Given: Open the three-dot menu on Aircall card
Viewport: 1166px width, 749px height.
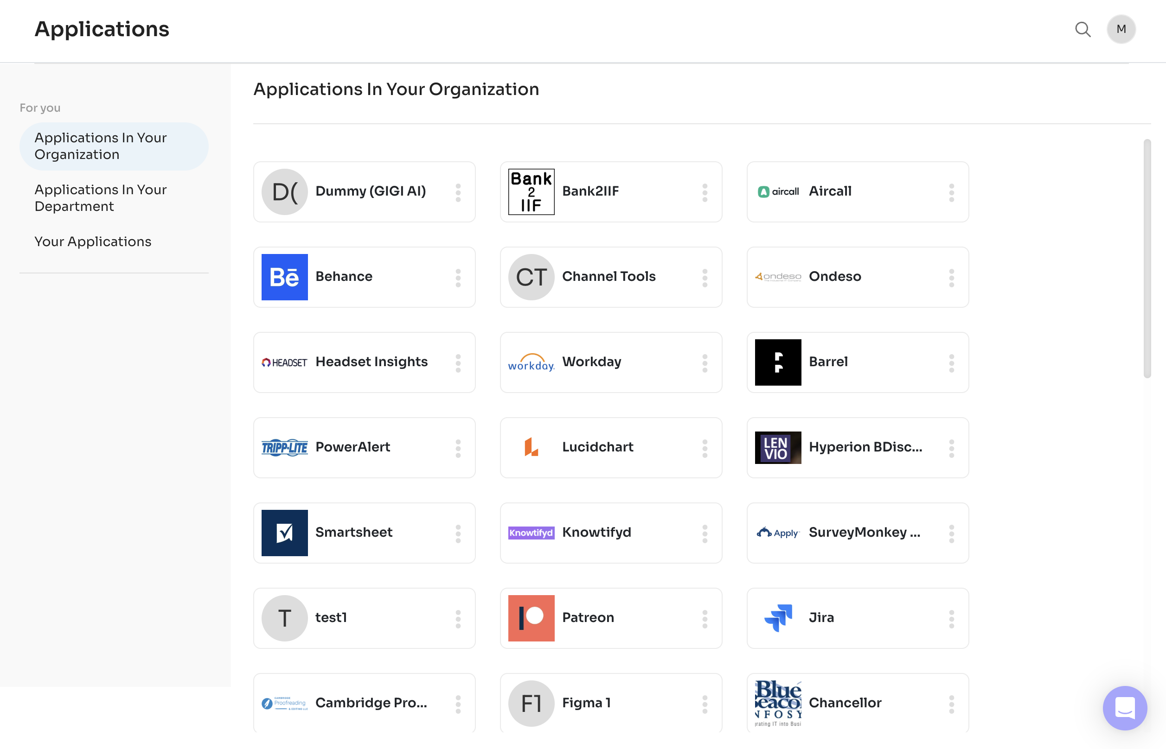Looking at the screenshot, I should click(951, 193).
